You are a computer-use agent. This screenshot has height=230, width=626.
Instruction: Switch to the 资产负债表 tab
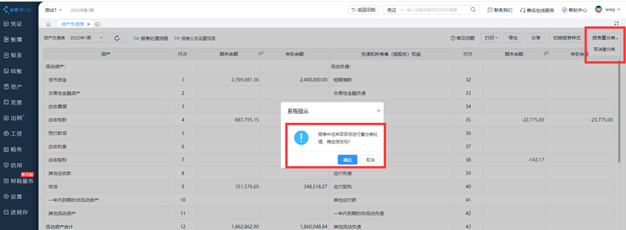click(x=73, y=24)
